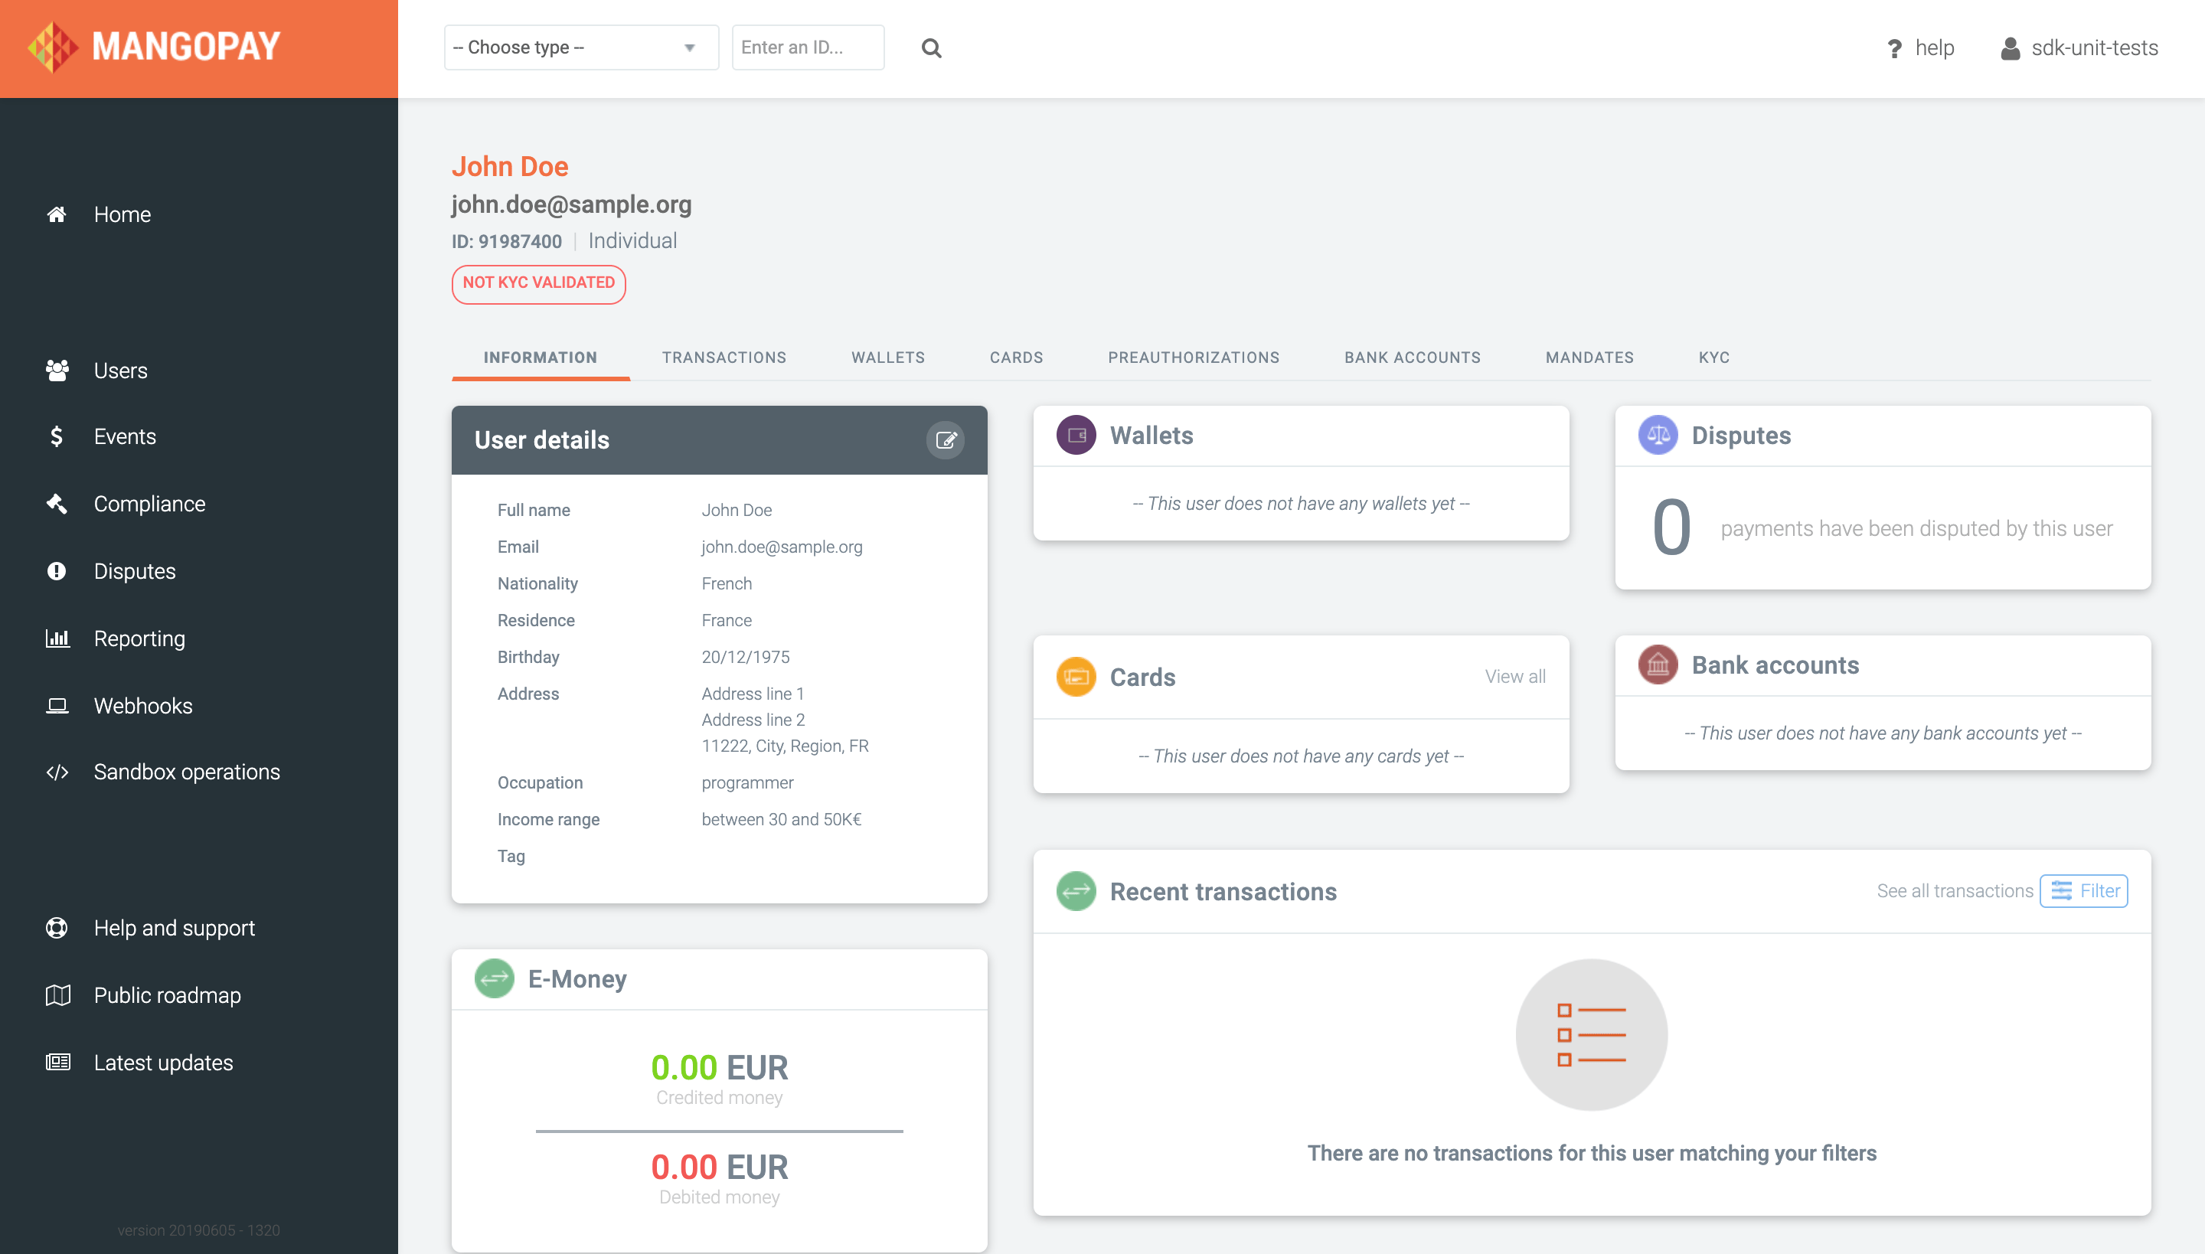Click View all in Cards panel

(x=1514, y=677)
